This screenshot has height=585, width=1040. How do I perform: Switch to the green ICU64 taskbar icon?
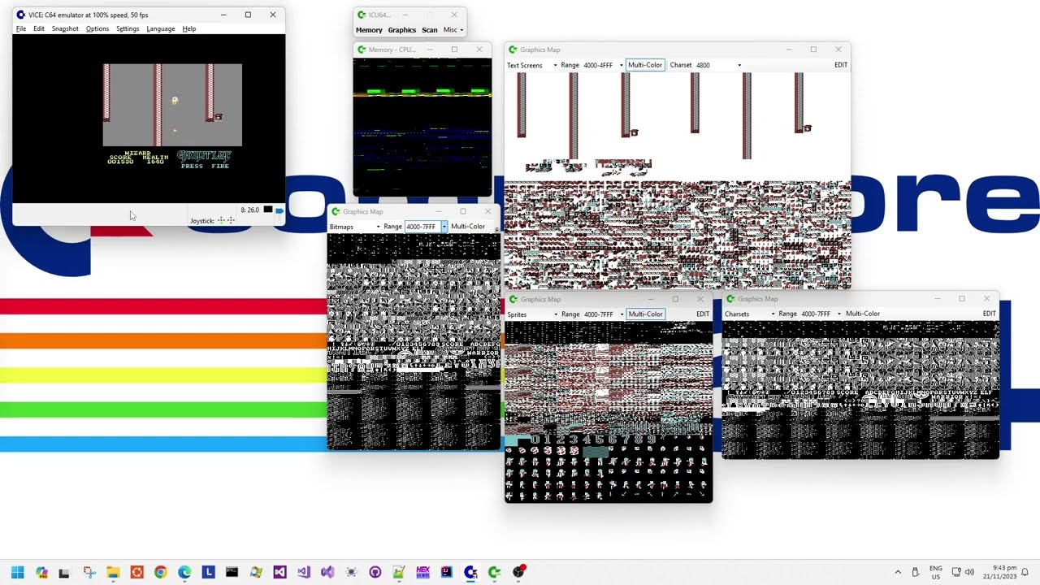(x=494, y=572)
